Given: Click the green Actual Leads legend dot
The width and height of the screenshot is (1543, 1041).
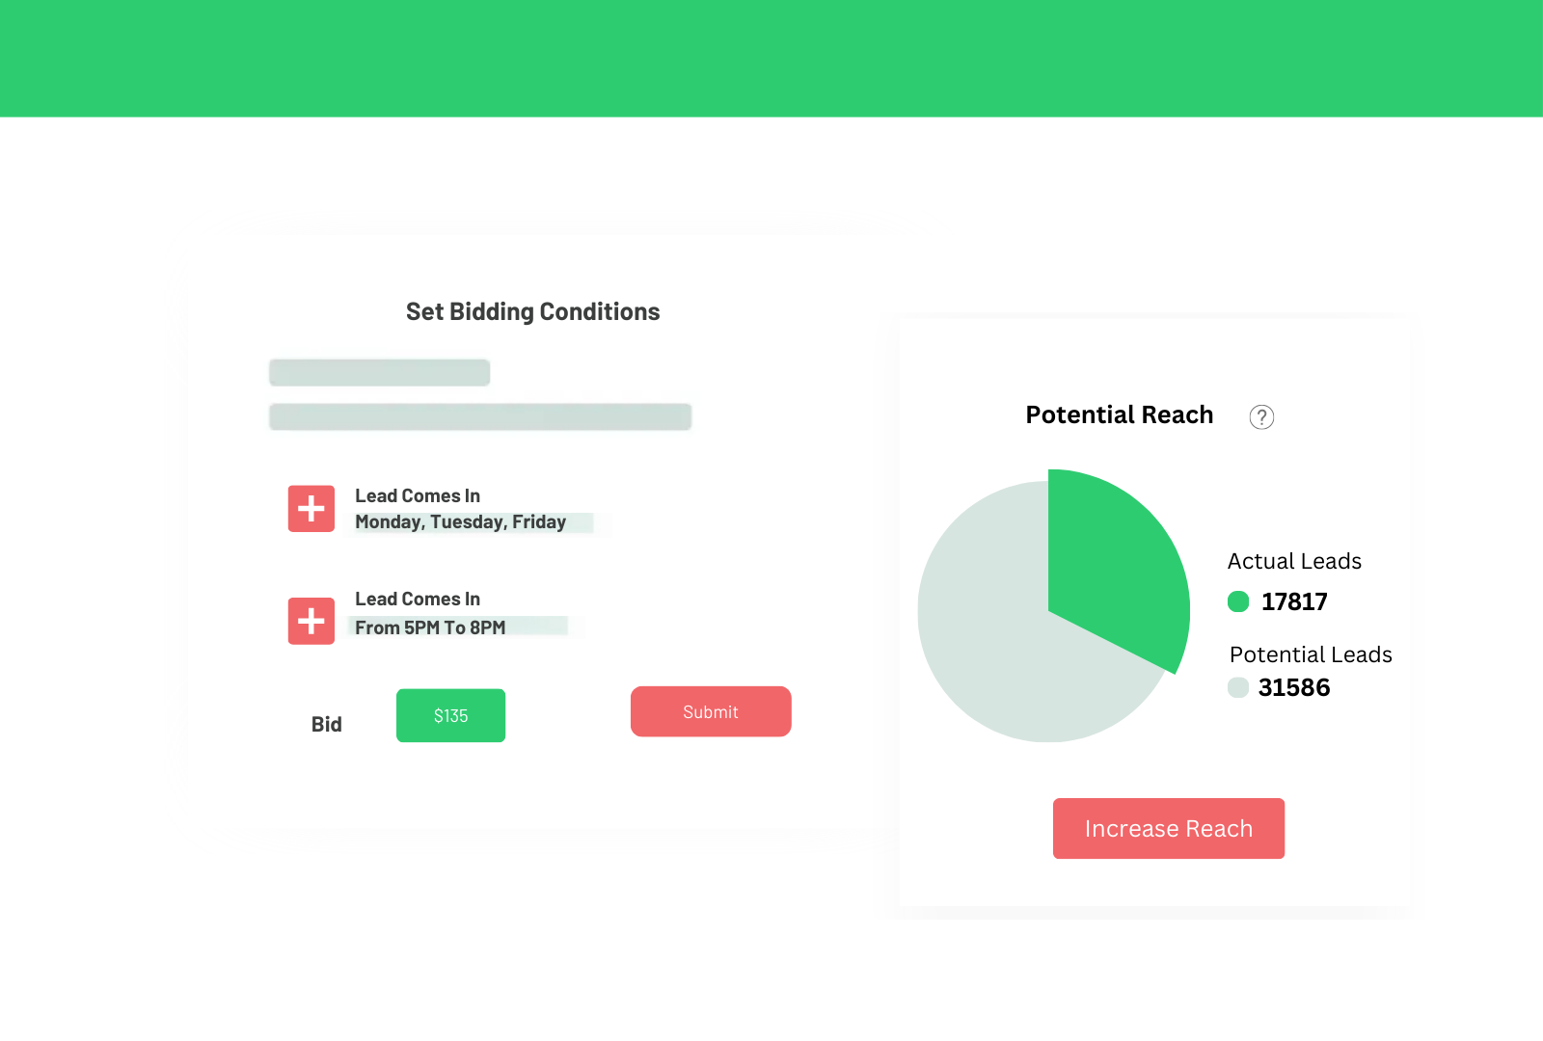Looking at the screenshot, I should point(1238,601).
